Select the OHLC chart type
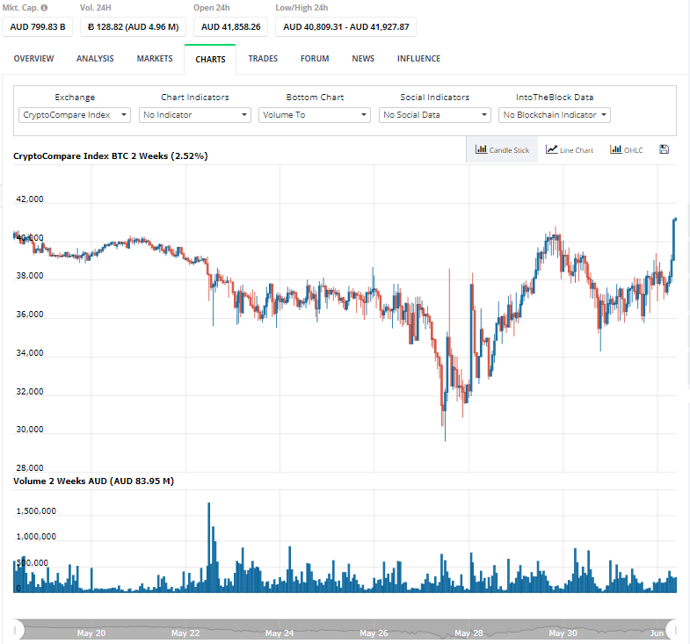This screenshot has width=690, height=644. coord(627,150)
